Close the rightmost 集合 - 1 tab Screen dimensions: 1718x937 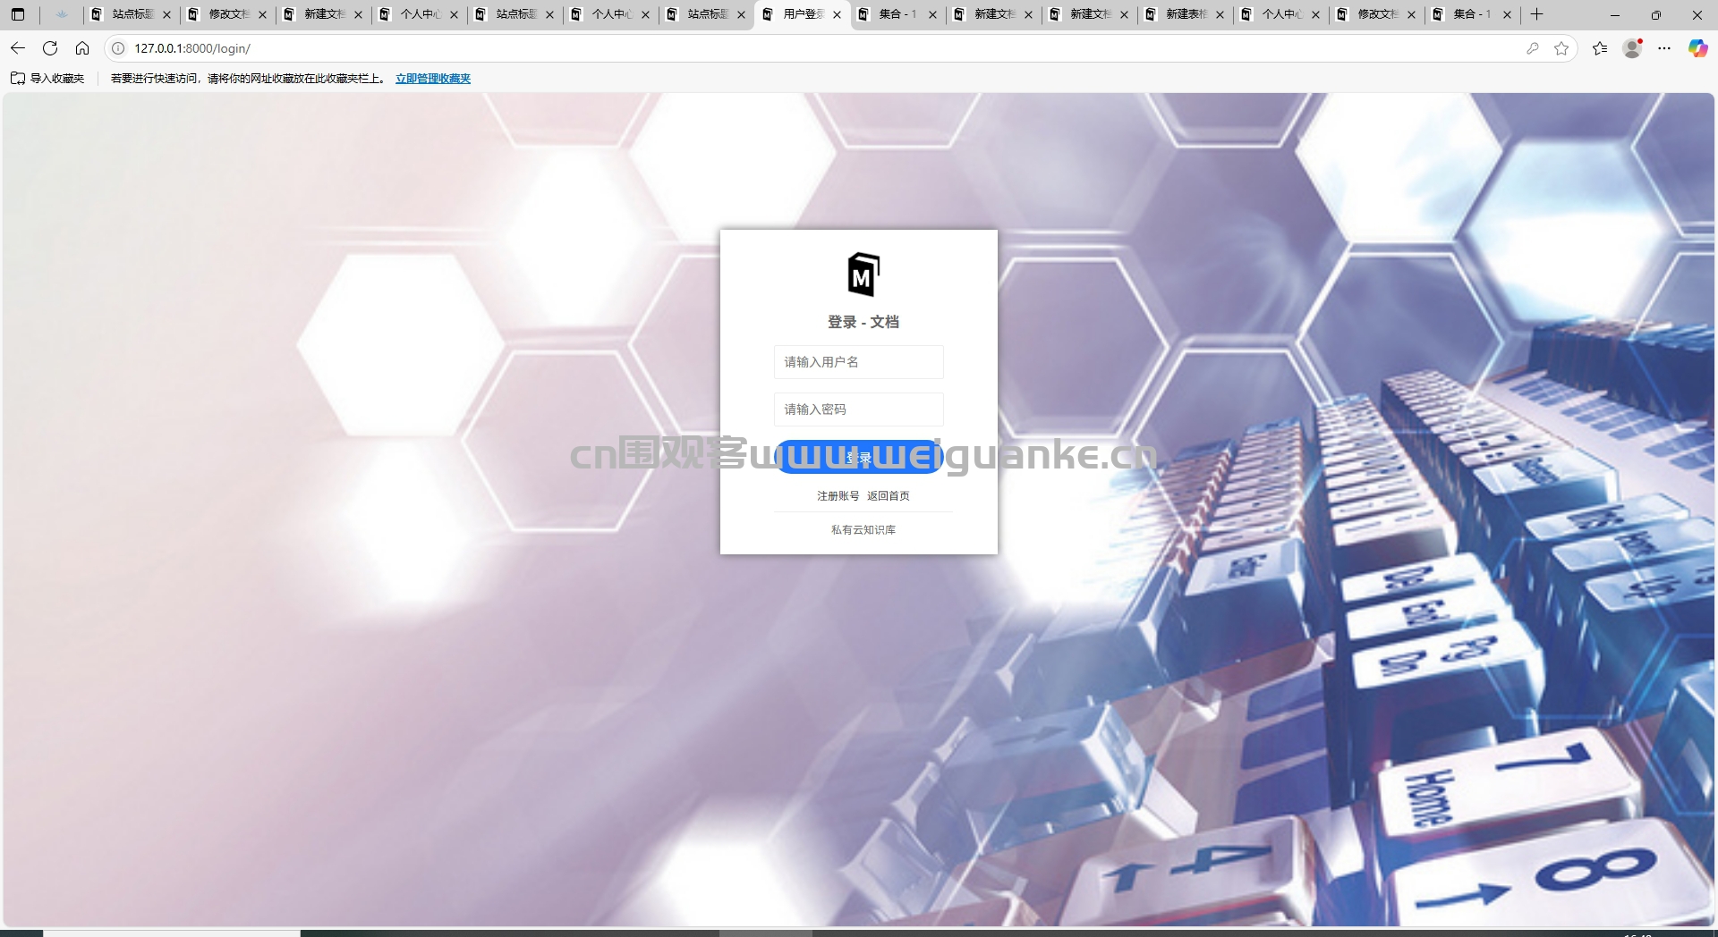click(x=1507, y=14)
